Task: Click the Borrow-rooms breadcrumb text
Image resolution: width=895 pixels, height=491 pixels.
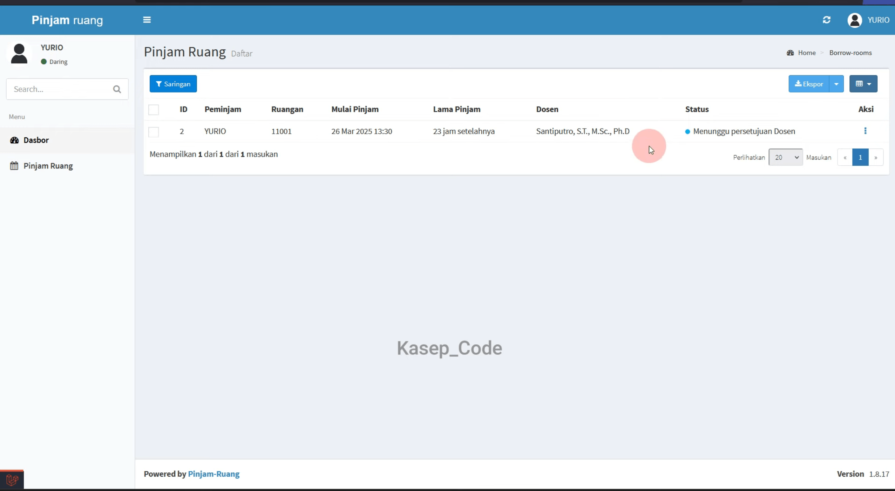Action: (850, 53)
